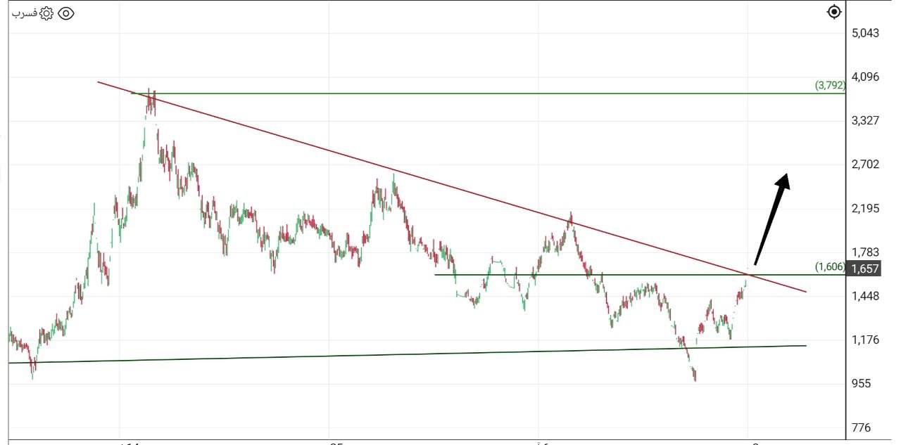The width and height of the screenshot is (901, 445).
Task: Select the black upward arrow drawing
Action: (771, 219)
